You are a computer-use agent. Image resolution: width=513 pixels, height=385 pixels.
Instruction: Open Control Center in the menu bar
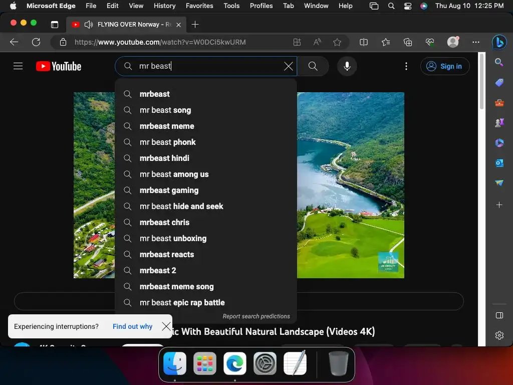point(408,6)
